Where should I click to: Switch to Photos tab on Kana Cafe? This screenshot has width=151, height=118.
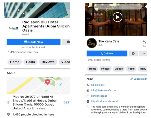[x=105, y=69]
